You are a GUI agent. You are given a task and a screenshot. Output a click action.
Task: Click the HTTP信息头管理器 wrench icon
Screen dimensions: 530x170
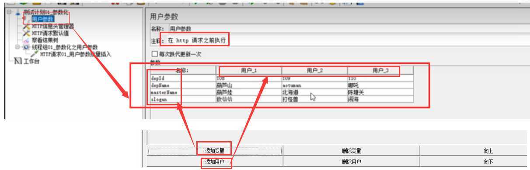(27, 27)
